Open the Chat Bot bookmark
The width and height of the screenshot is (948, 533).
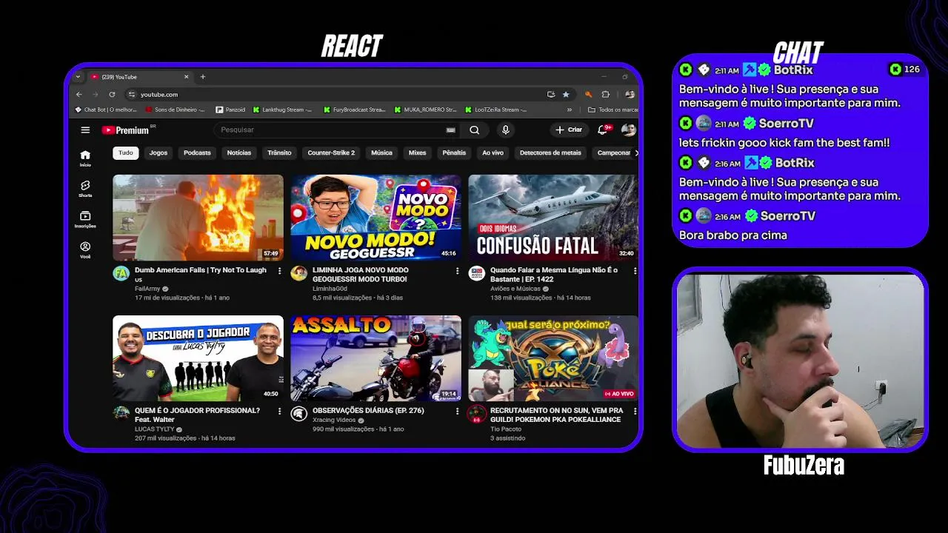(106, 110)
